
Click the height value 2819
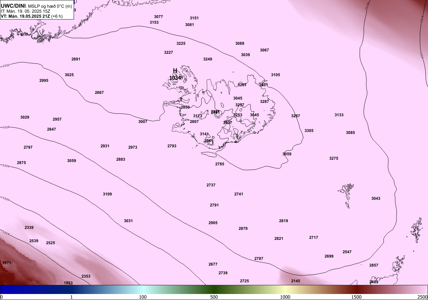tap(284, 221)
